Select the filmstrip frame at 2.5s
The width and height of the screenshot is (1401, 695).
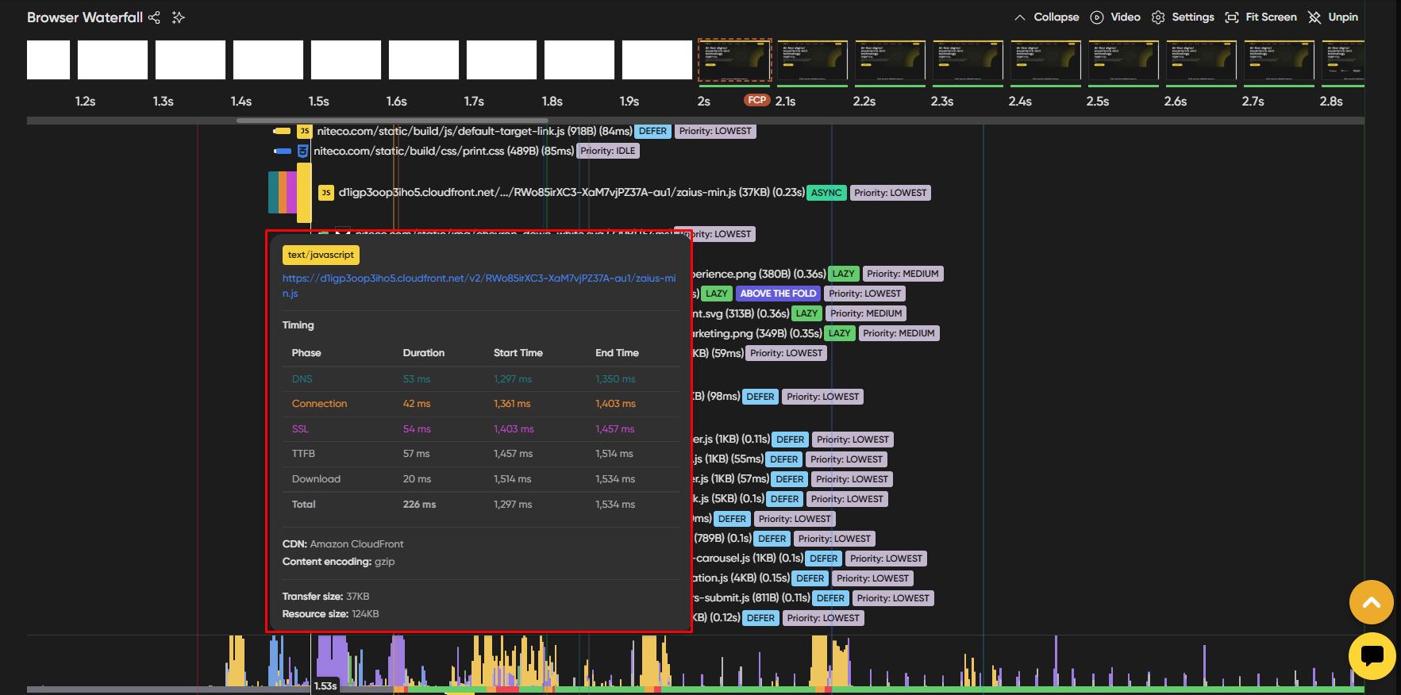coord(1123,62)
